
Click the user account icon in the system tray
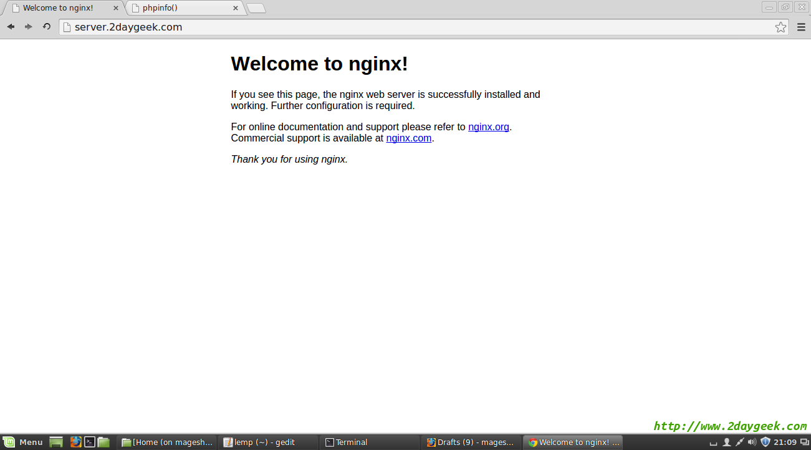[726, 442]
